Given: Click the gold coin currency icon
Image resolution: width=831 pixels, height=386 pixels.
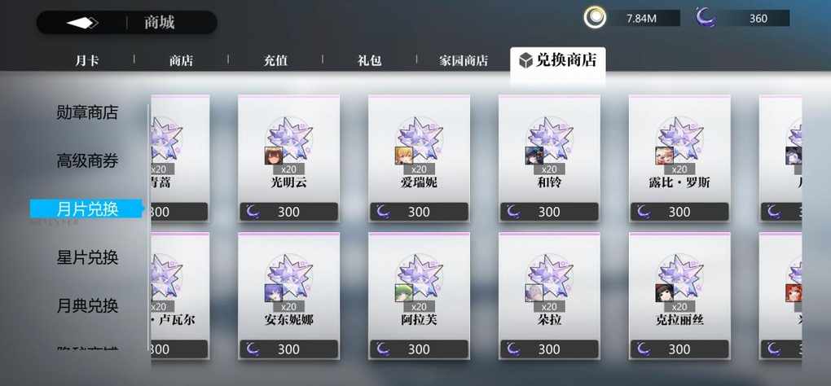Looking at the screenshot, I should 596,18.
